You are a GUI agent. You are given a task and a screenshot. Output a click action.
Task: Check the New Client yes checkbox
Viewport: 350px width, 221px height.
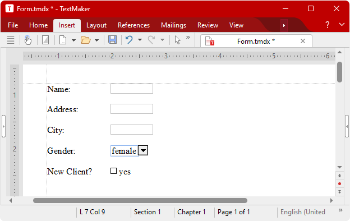[114, 171]
